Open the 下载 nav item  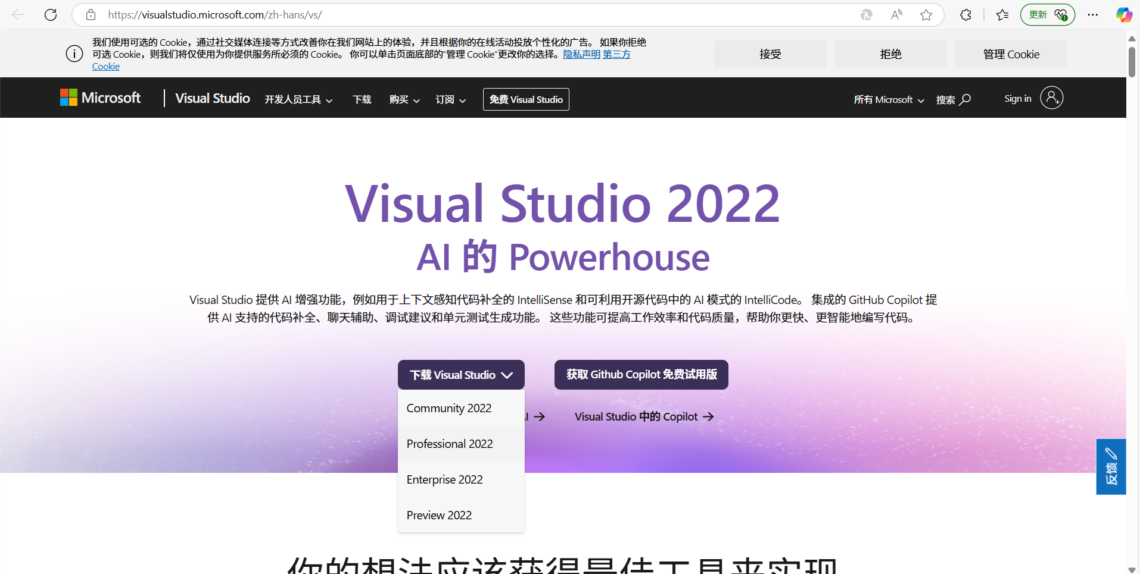pyautogui.click(x=362, y=99)
